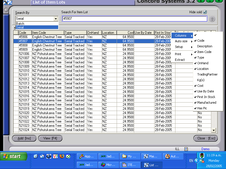
Task: Click the collapse arrow icon on the left sidebar
Action: click(x=6, y=10)
